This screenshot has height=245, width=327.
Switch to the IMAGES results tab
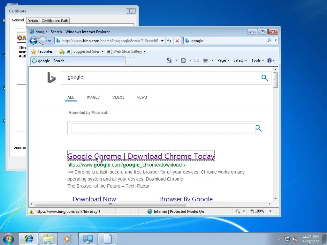(93, 97)
